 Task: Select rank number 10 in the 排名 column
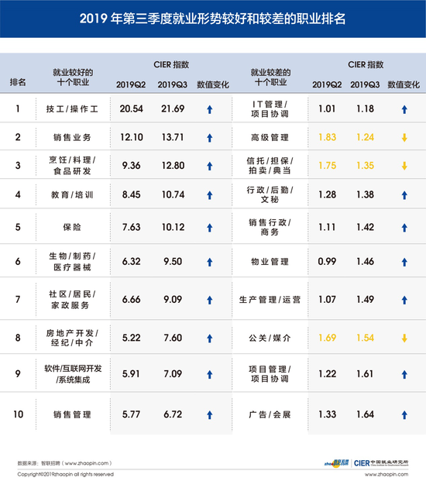[18, 414]
